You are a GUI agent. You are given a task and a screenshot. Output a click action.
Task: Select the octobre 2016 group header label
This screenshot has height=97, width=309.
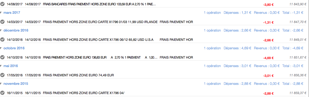coord(14,48)
